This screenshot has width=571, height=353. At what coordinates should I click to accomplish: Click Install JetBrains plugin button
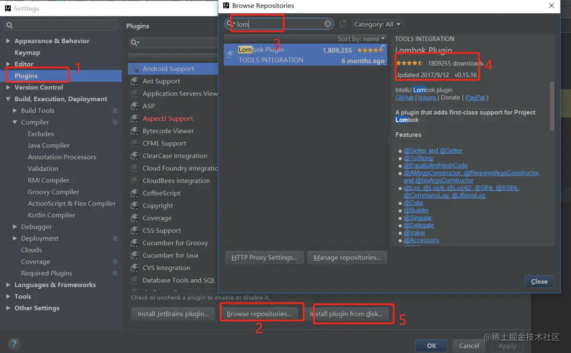(x=173, y=314)
